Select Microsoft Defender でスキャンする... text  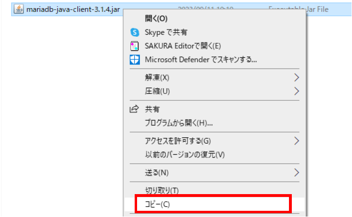(201, 60)
